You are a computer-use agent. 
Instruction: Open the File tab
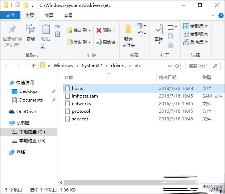[10, 15]
